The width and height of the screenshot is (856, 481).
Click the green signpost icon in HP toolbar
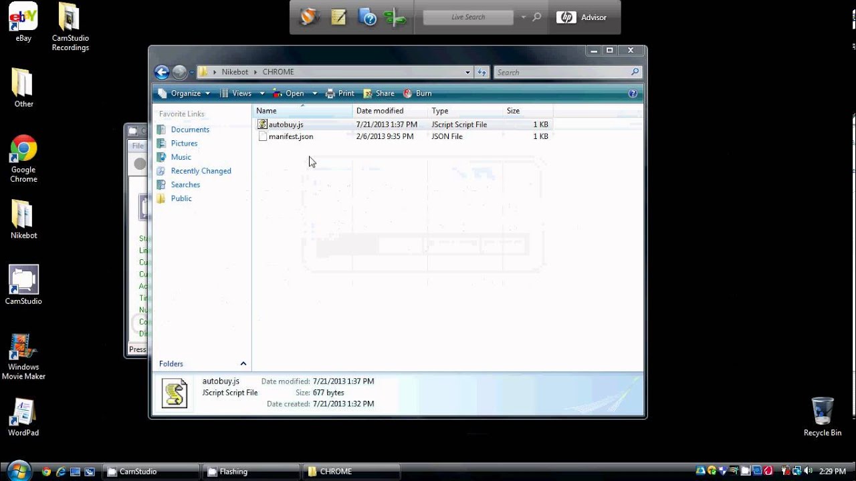click(395, 18)
